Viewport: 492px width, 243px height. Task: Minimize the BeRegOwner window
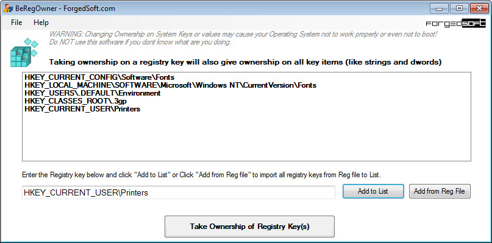439,9
